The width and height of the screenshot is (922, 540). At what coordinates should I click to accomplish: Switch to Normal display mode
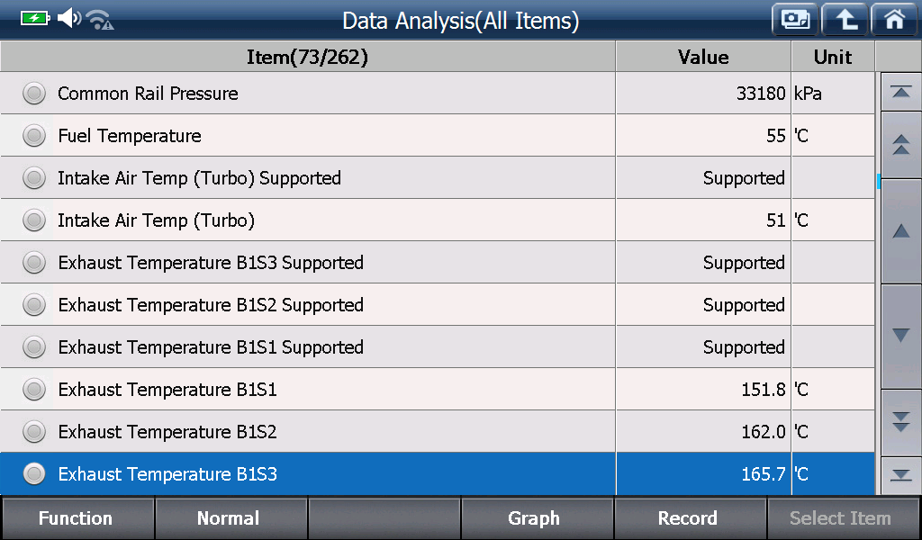pos(230,518)
